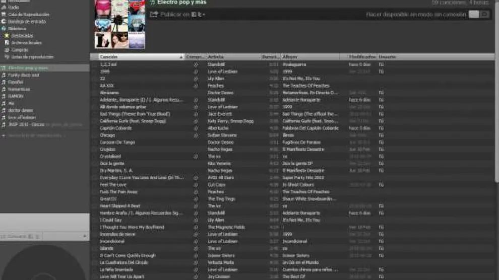Click artist link Sufjan Stevens
Viewport: 499px width, 280px height.
point(222,135)
